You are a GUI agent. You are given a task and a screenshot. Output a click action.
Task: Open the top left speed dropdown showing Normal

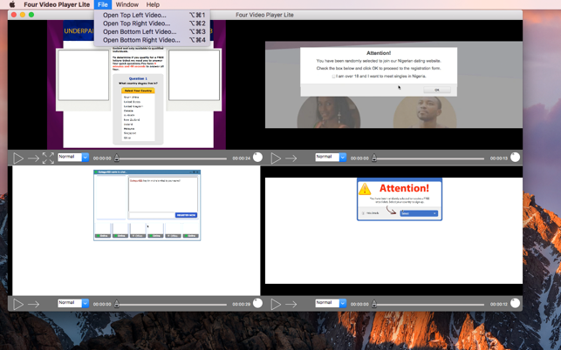[73, 157]
